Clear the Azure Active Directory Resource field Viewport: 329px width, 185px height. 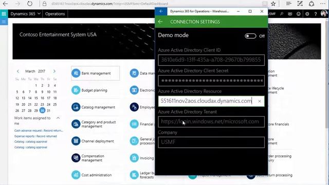tap(260, 101)
